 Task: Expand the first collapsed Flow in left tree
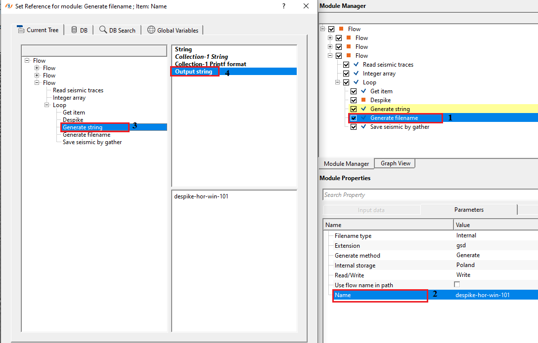click(x=37, y=68)
